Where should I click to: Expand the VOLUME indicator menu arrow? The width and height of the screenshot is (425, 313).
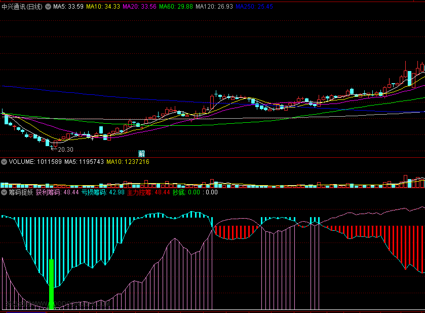(4, 162)
